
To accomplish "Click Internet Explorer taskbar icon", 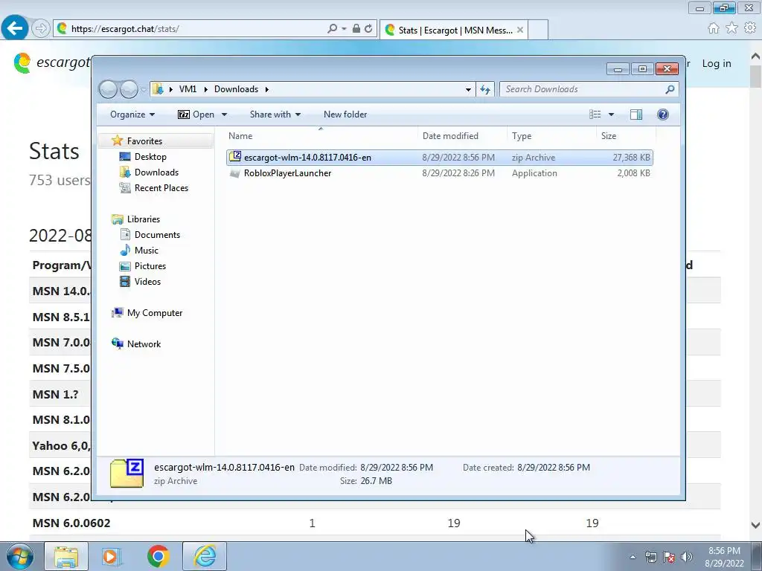I will coord(205,556).
